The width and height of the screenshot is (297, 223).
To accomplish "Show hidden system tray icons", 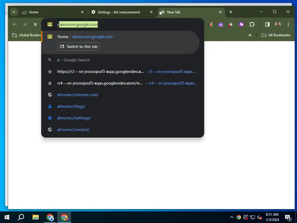I will 232,217.
